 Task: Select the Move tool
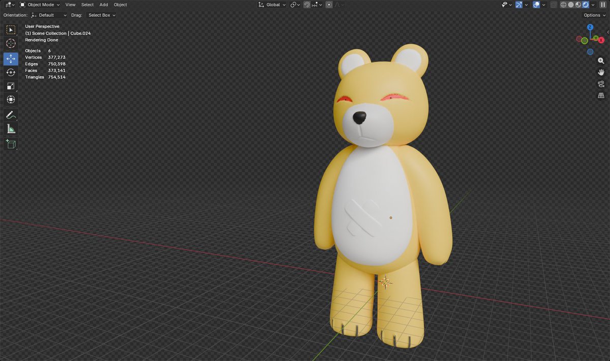coord(11,59)
